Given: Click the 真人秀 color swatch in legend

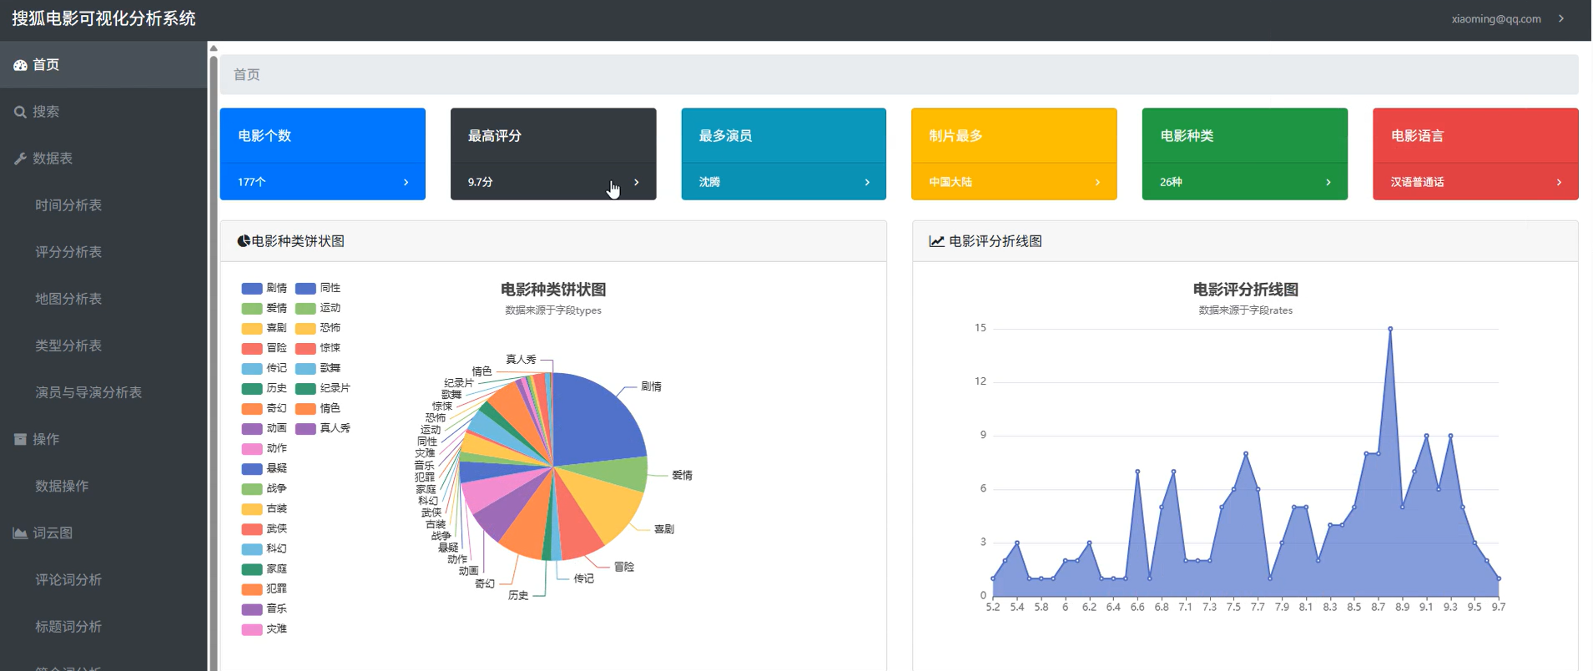Looking at the screenshot, I should click(x=305, y=429).
